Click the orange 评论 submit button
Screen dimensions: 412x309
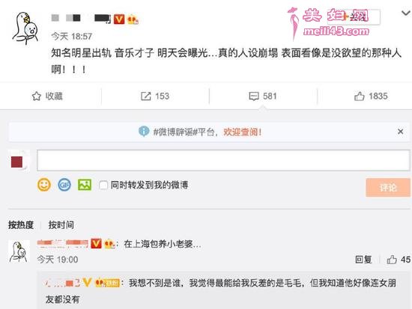click(x=388, y=188)
